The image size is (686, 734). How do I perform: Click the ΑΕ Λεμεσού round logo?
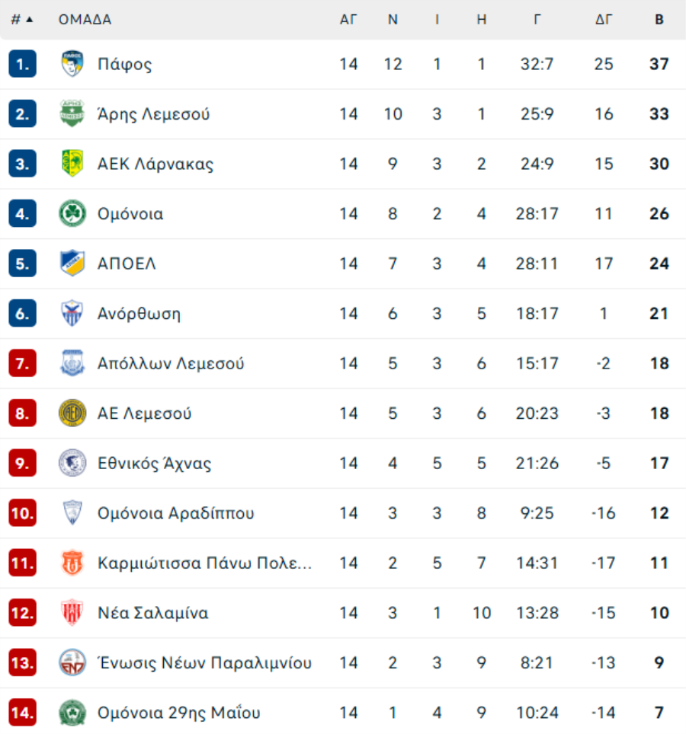tap(72, 413)
